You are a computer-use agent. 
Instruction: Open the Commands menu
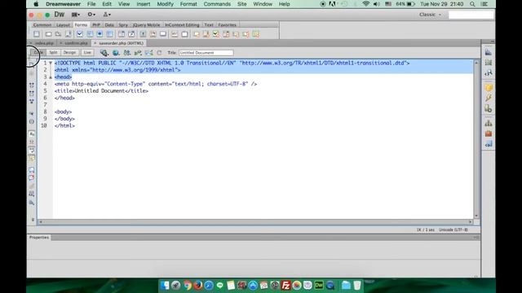tap(217, 4)
